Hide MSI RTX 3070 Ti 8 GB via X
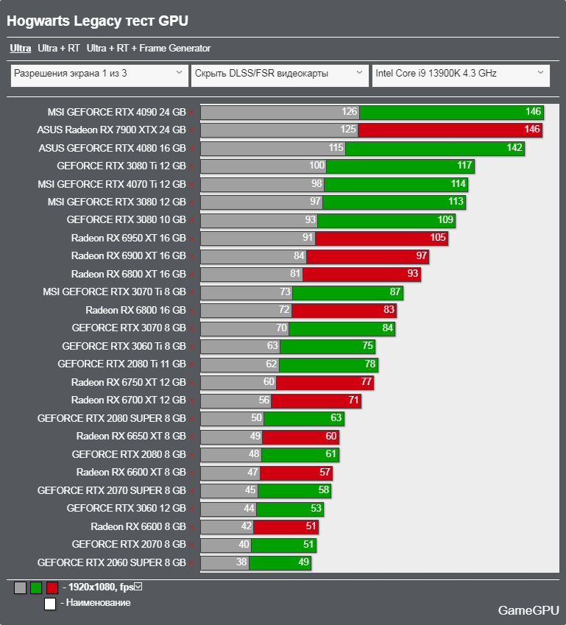566x625 pixels. tap(191, 292)
